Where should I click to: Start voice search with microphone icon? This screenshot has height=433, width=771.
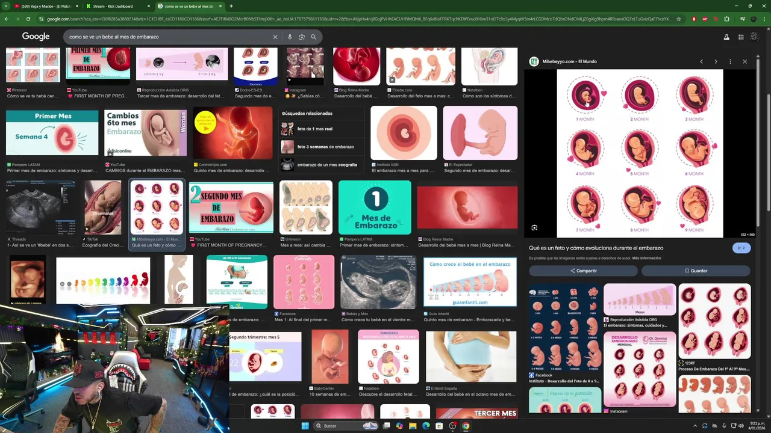click(x=290, y=37)
